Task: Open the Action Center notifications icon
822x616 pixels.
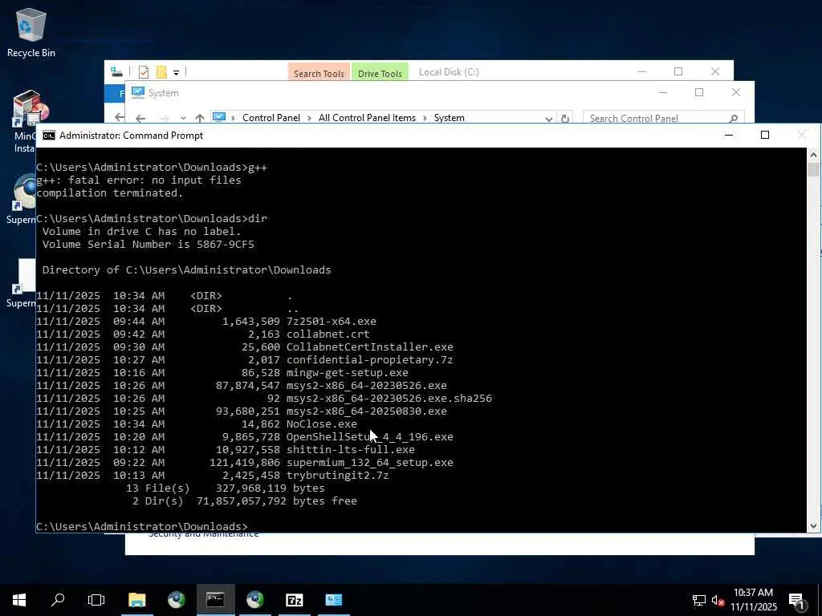Action: [796, 600]
